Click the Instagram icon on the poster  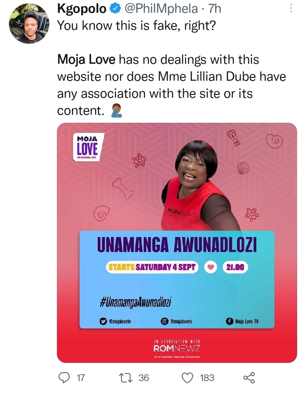click(164, 321)
